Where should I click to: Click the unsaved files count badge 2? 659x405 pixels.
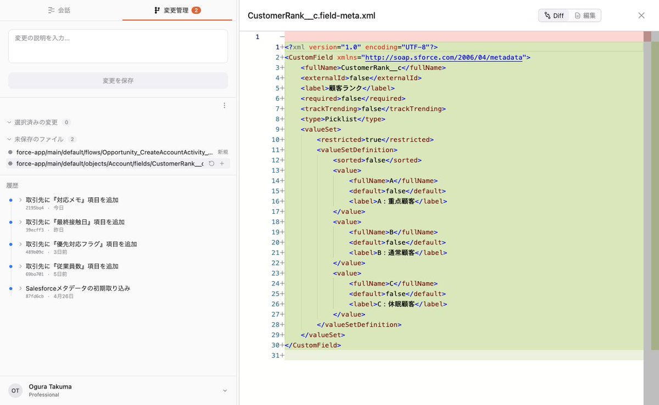pyautogui.click(x=72, y=139)
